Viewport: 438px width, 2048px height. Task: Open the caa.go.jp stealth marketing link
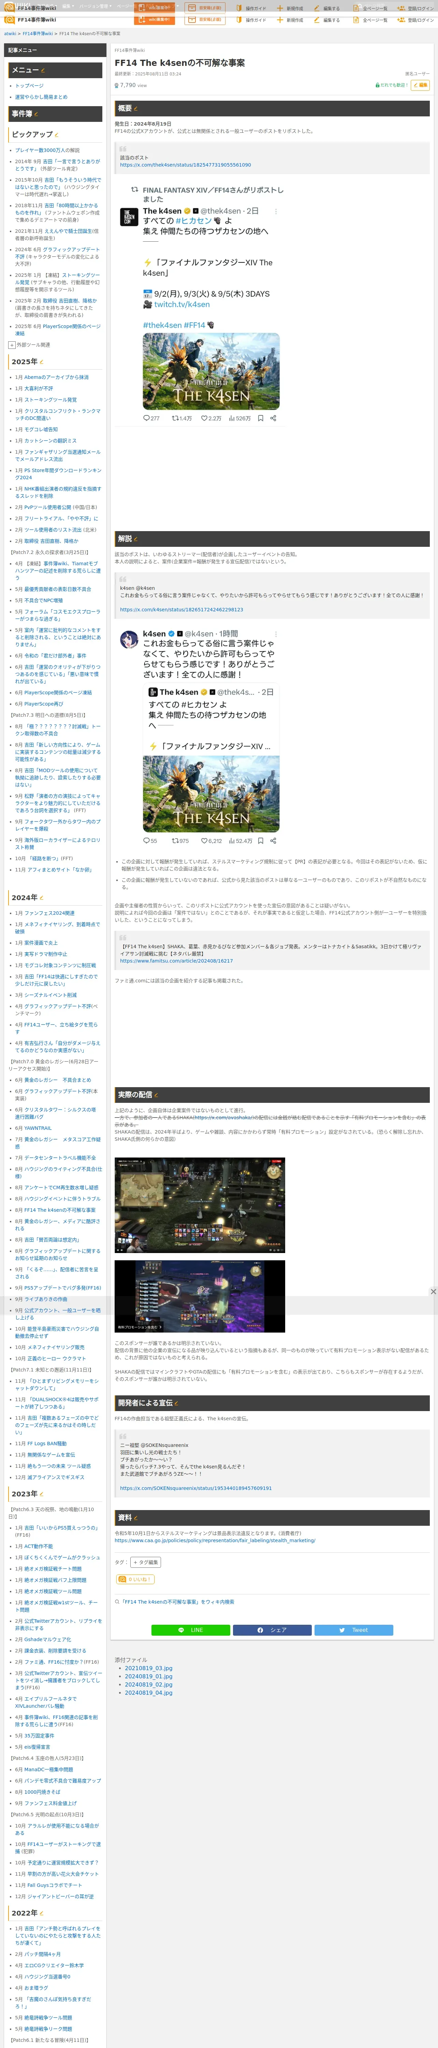(215, 1541)
